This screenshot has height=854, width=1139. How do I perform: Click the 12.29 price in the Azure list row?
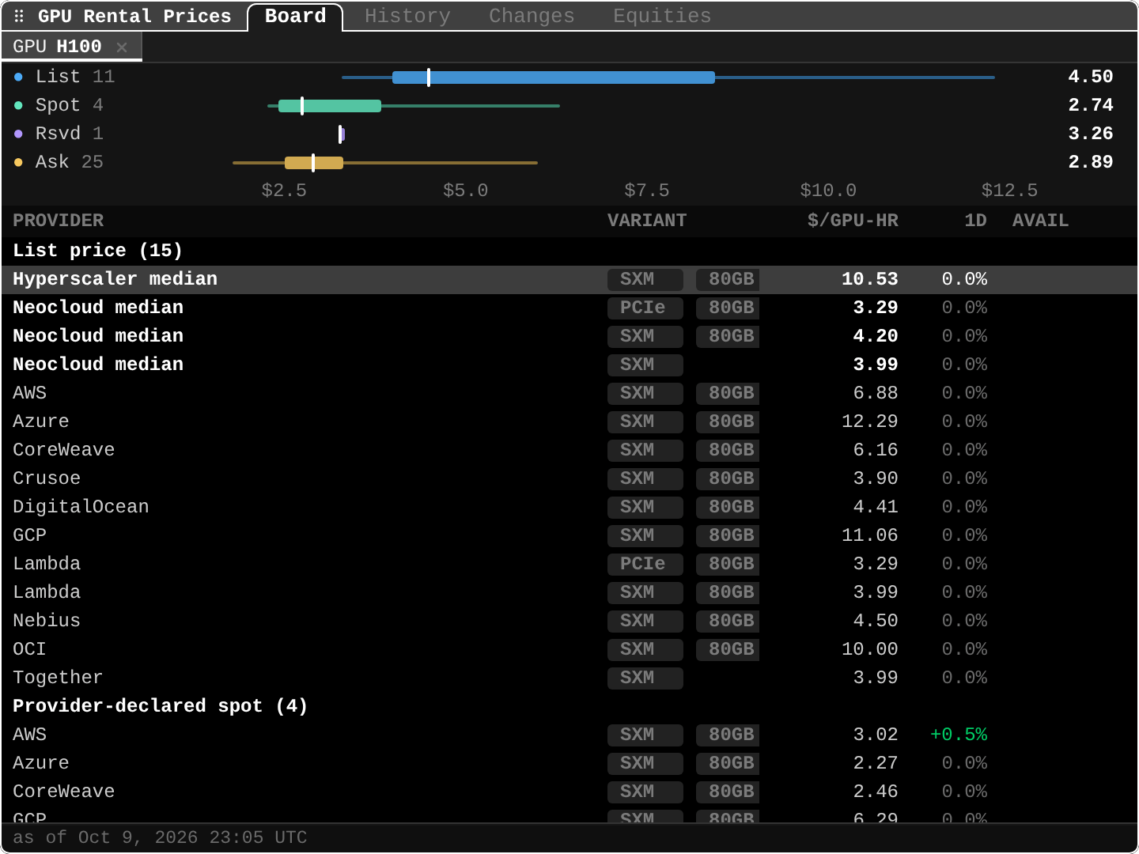[x=869, y=421]
